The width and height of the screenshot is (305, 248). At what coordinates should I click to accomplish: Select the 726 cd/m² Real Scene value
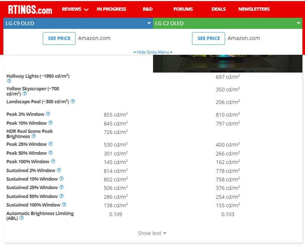coord(116,132)
